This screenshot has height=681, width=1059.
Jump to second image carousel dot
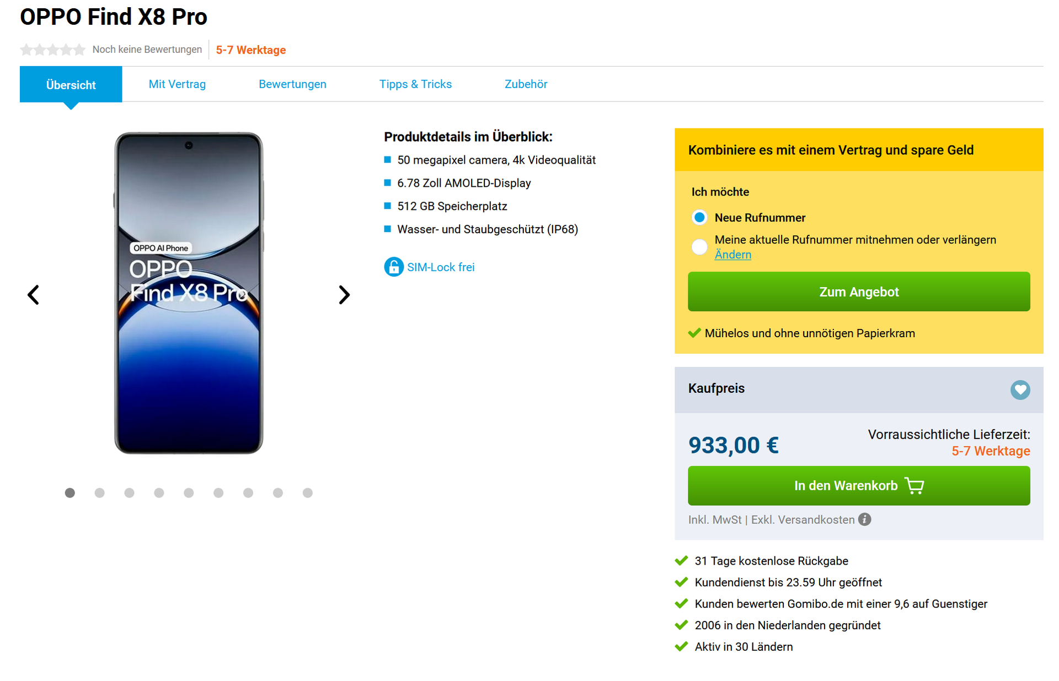(99, 493)
